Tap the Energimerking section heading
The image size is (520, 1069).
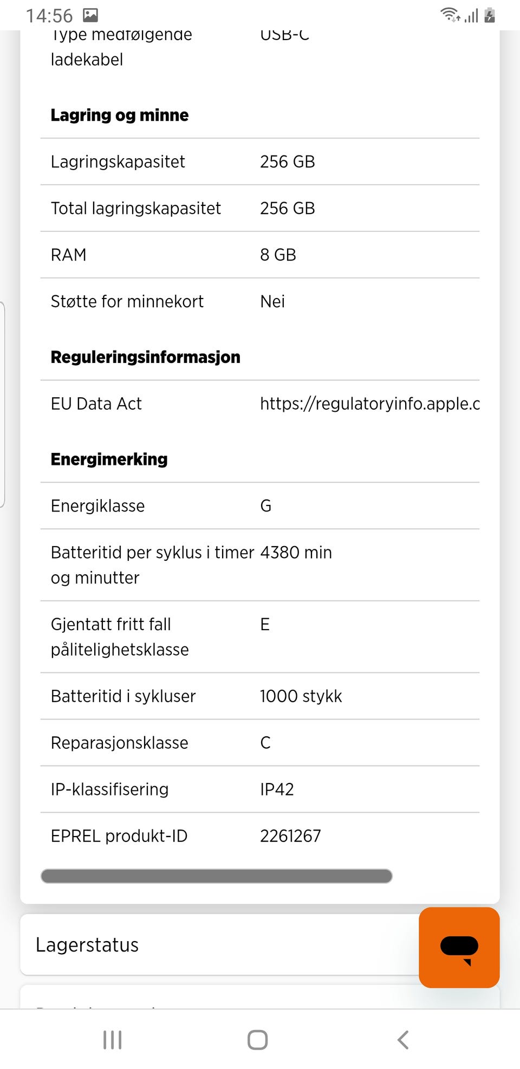[x=109, y=459]
